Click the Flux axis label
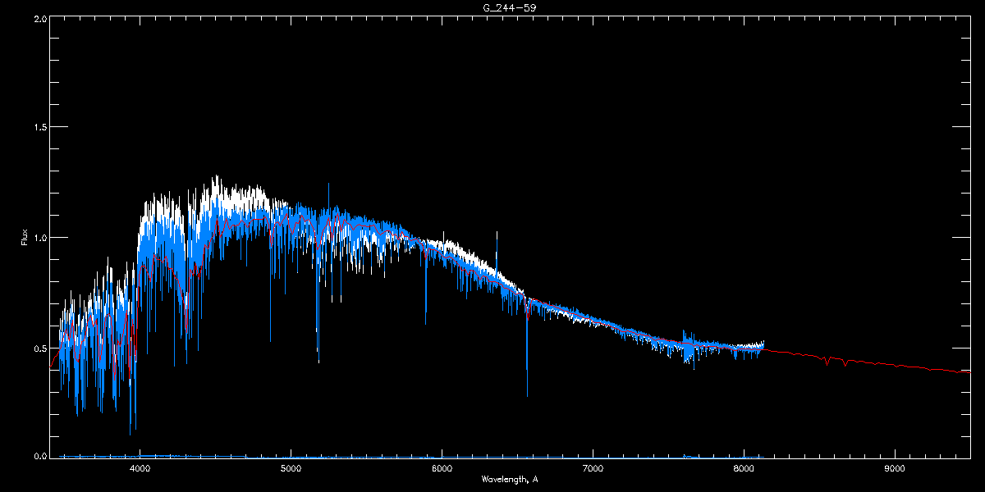The image size is (985, 492). (25, 238)
